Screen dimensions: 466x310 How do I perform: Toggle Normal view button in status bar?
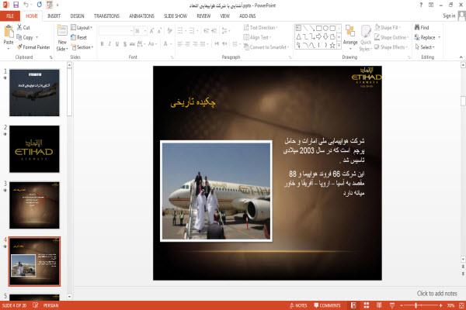(353, 305)
